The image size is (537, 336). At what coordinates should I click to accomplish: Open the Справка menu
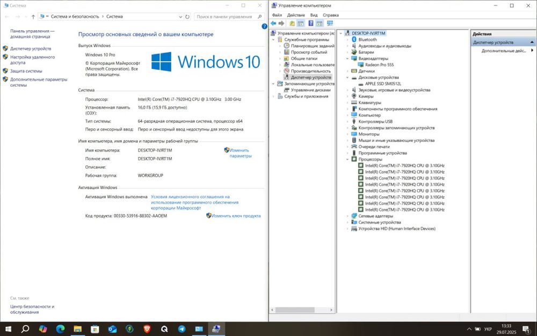pos(331,15)
